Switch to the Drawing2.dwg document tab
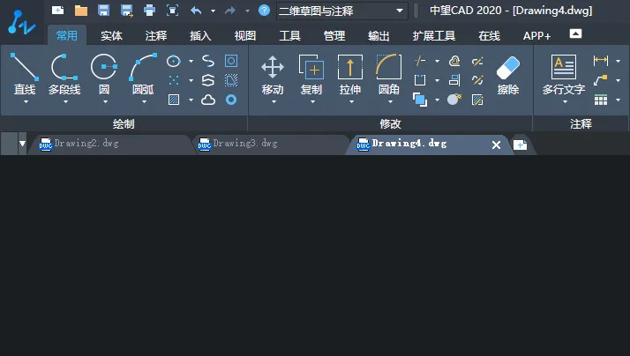Viewport: 630px width, 356px height. pos(85,143)
